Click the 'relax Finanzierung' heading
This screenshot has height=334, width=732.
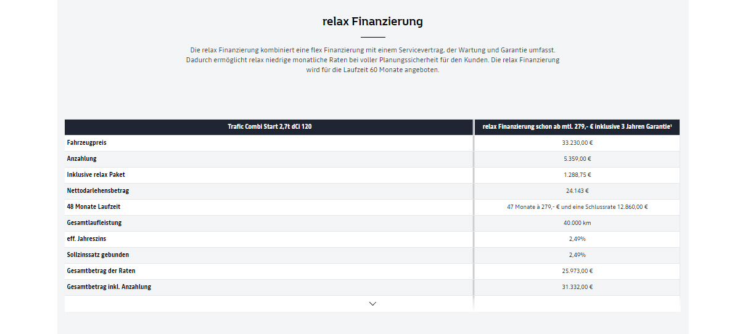(372, 22)
